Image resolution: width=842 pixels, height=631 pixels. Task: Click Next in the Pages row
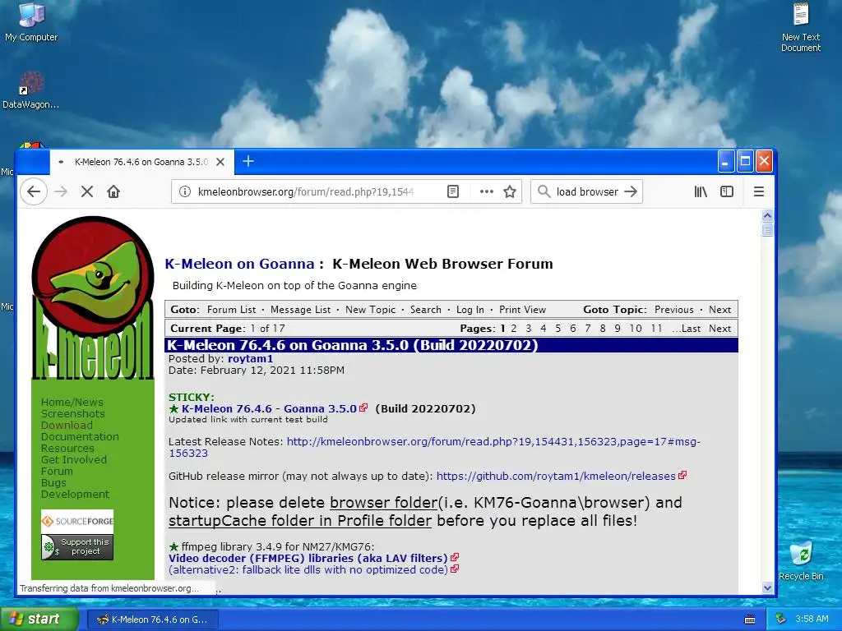click(719, 329)
